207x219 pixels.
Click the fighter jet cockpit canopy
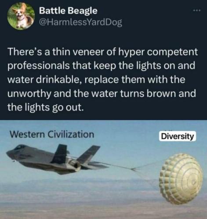[21, 147]
